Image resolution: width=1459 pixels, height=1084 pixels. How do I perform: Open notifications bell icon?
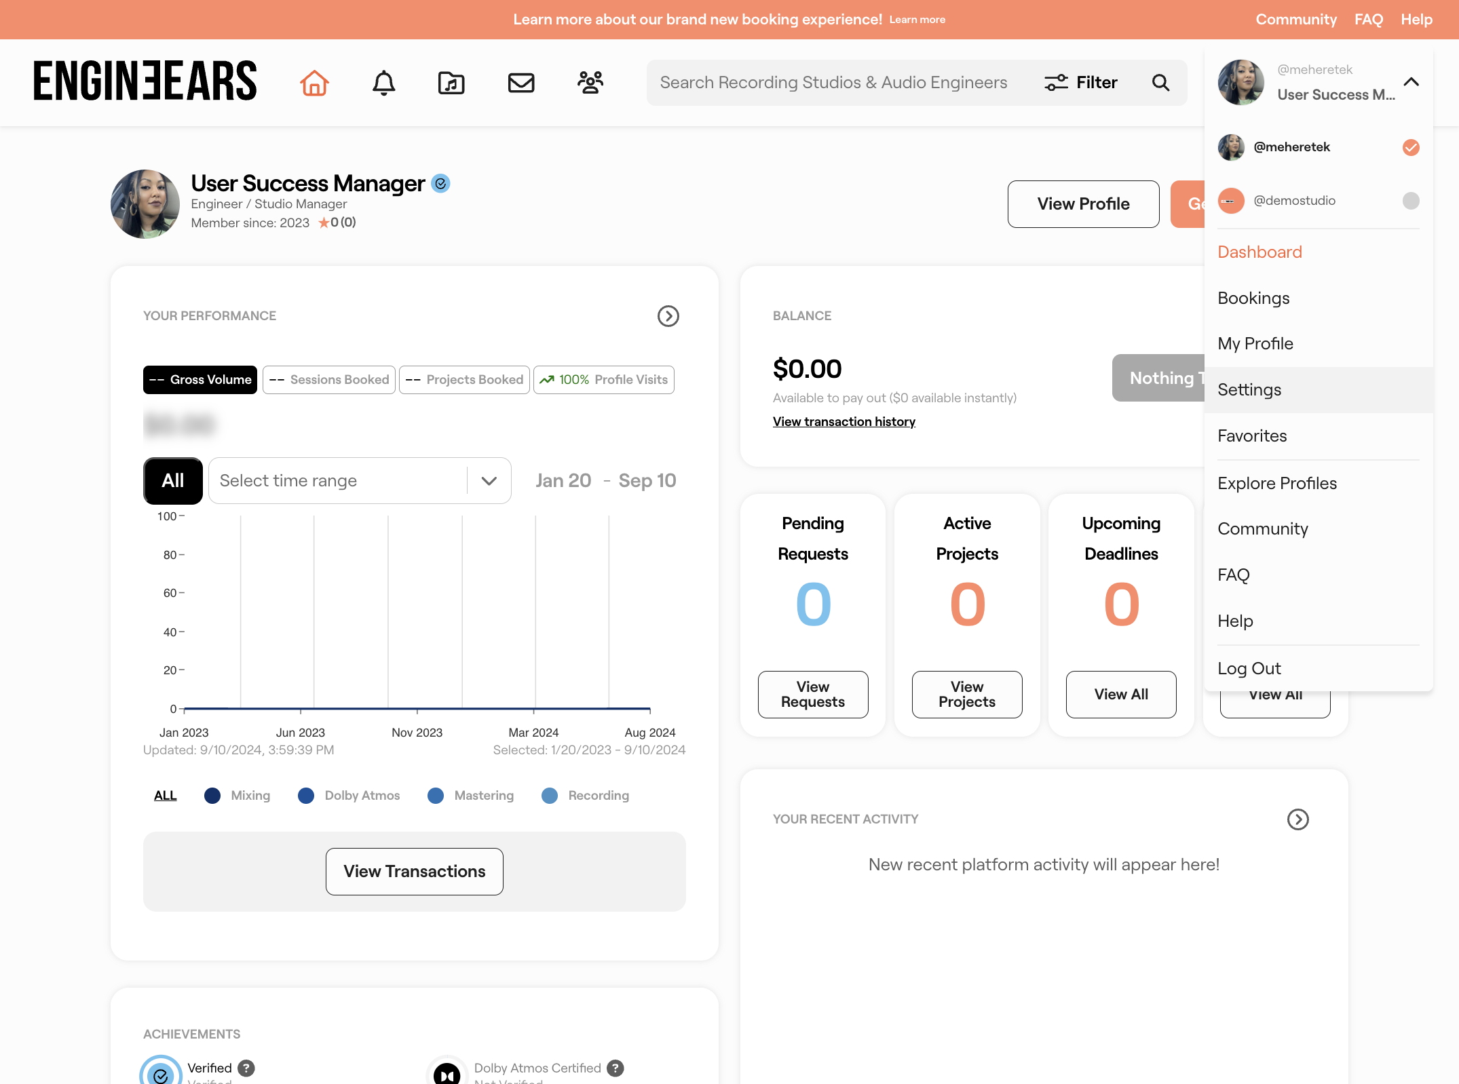383,83
